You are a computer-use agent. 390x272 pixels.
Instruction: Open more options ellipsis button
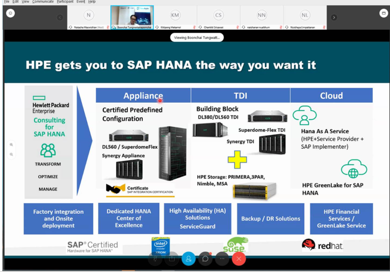pos(222,259)
